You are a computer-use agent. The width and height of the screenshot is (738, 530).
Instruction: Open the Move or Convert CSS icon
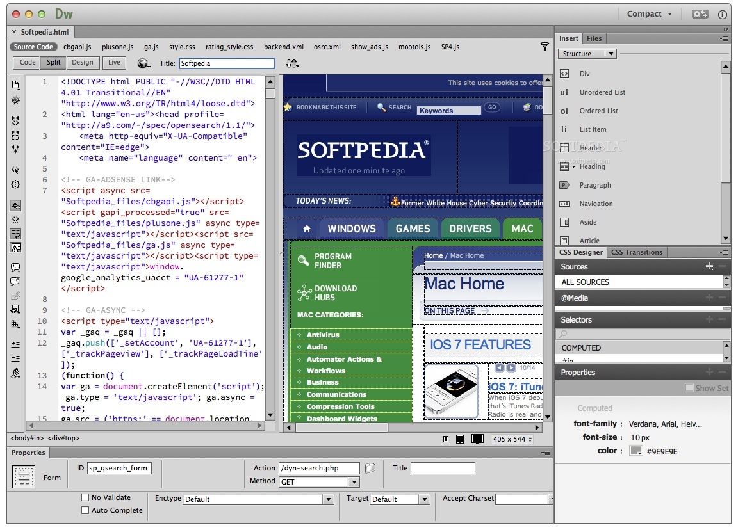tap(15, 324)
